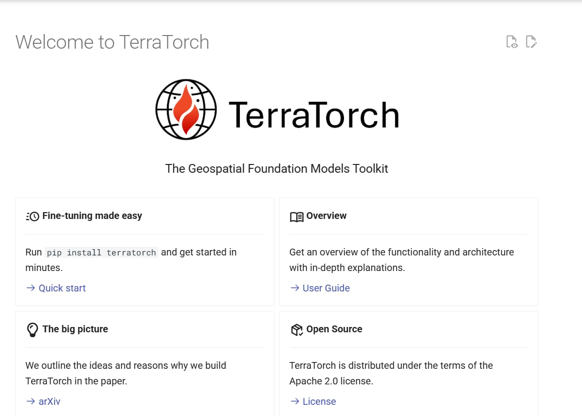Image resolution: width=582 pixels, height=416 pixels.
Task: Select the Overview card heading text
Action: [326, 216]
